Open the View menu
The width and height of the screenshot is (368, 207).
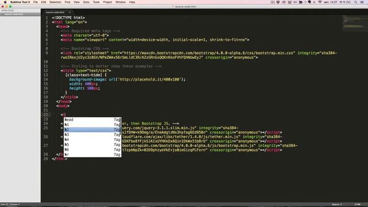tap(76, 2)
